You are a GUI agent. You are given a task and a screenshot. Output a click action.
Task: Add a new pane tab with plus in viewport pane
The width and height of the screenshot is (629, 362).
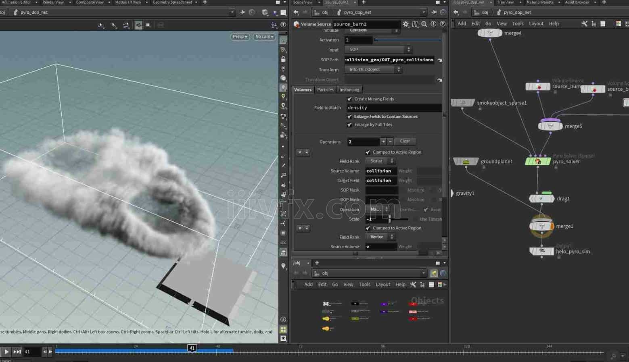[x=205, y=2]
